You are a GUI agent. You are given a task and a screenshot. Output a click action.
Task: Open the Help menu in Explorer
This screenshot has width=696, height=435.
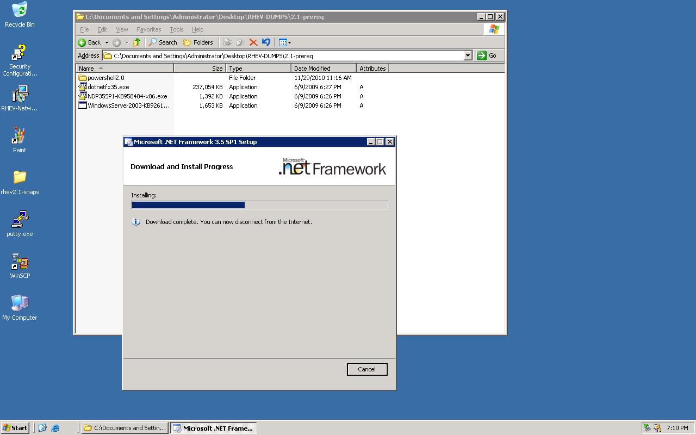[197, 29]
